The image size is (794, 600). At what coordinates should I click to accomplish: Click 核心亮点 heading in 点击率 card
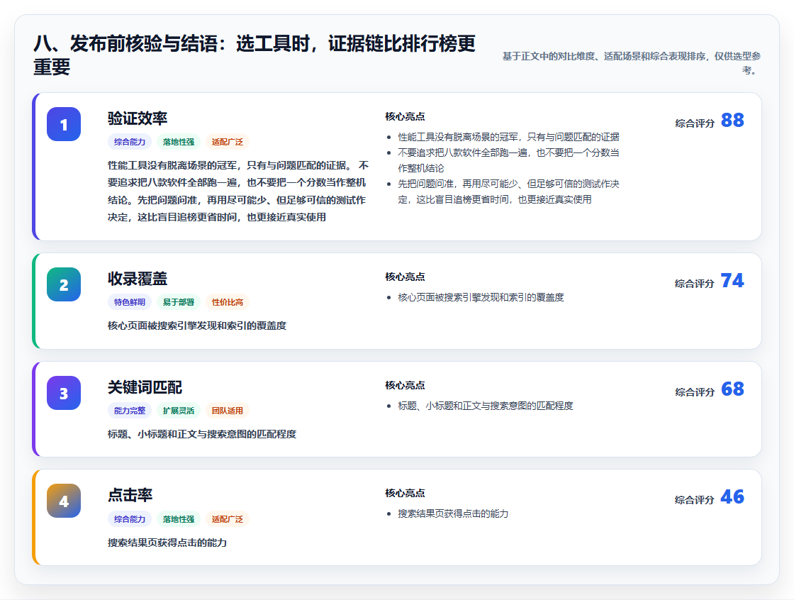[405, 493]
